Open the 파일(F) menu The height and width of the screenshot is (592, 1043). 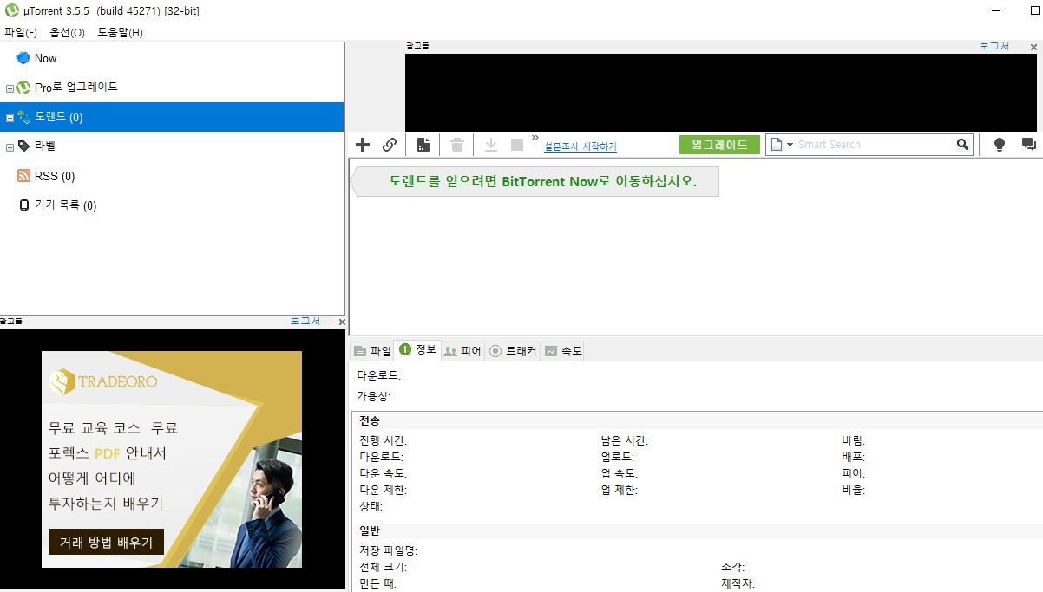tap(21, 32)
